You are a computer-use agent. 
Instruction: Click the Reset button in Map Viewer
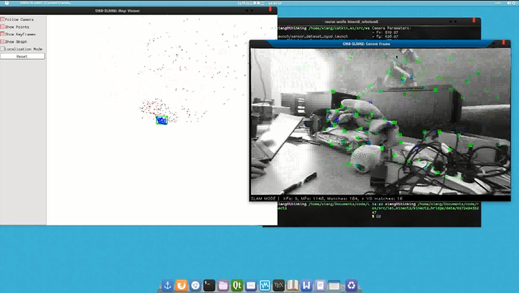22,57
